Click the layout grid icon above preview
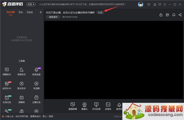The height and width of the screenshot is (120, 184). point(167,15)
